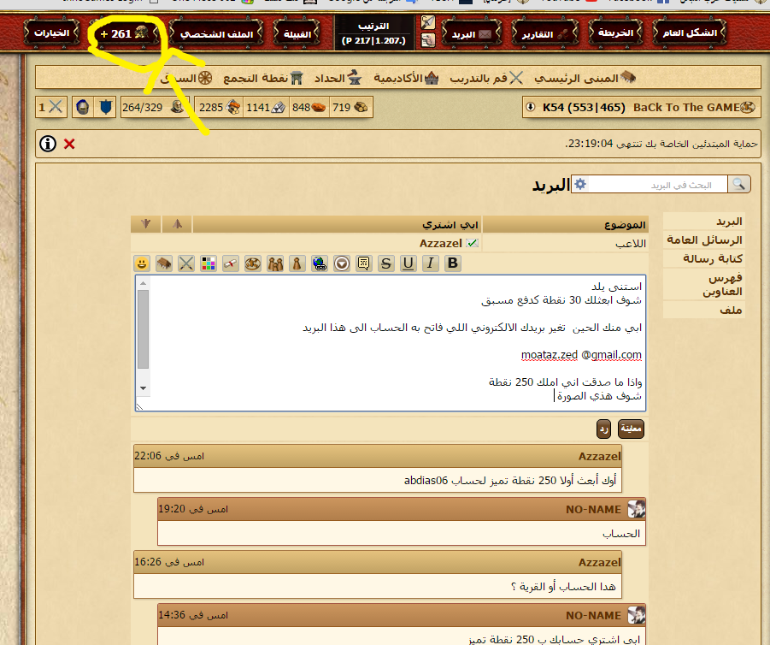Apply strikethrough formatting
This screenshot has height=645, width=770.
(385, 263)
